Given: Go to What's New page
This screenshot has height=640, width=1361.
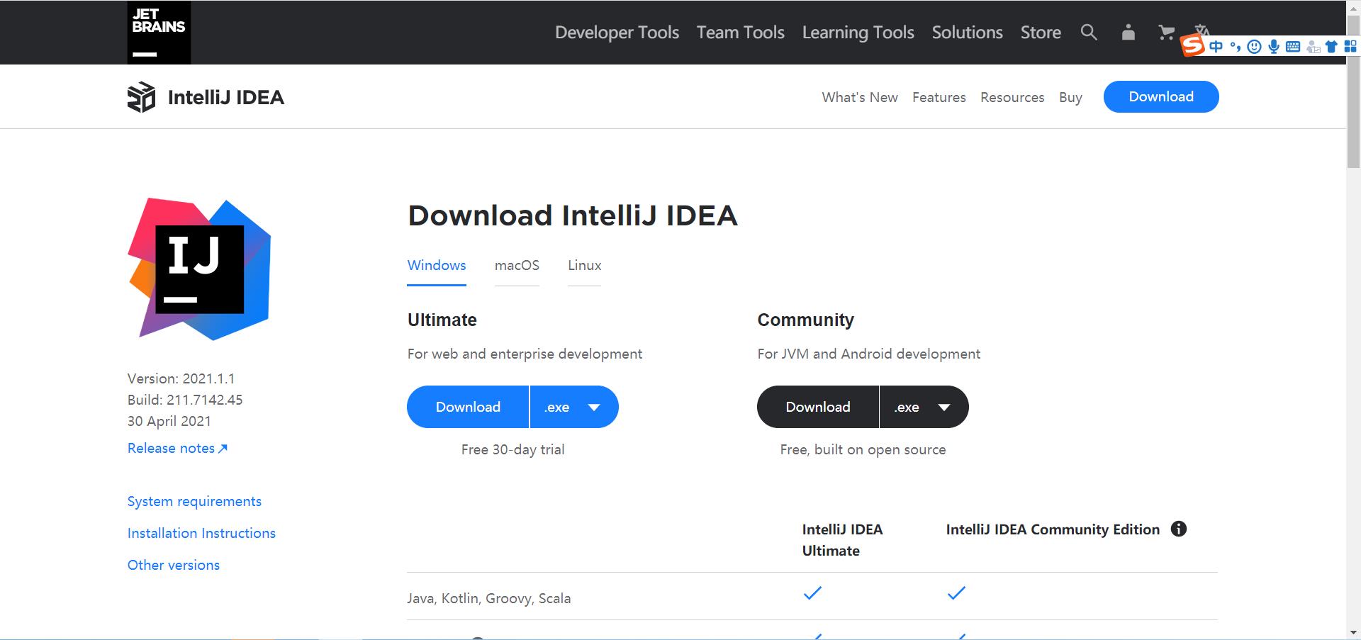Looking at the screenshot, I should tap(860, 97).
